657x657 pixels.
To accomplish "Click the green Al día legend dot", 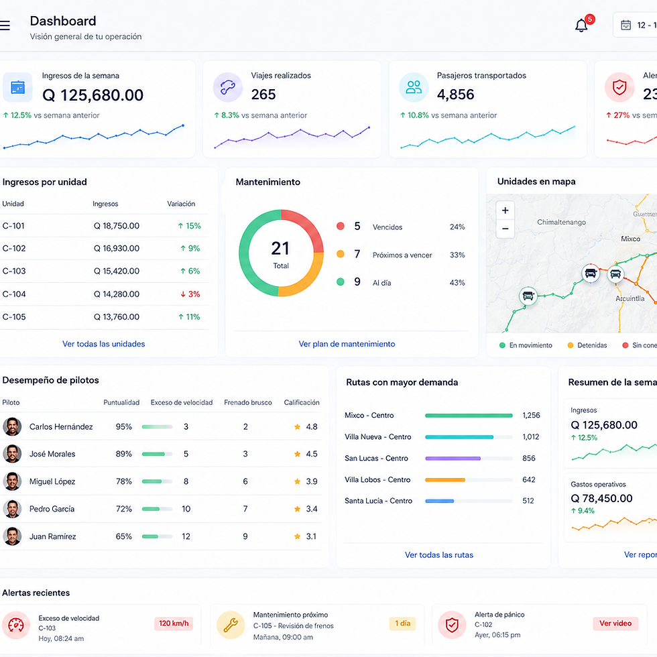I will coord(341,282).
